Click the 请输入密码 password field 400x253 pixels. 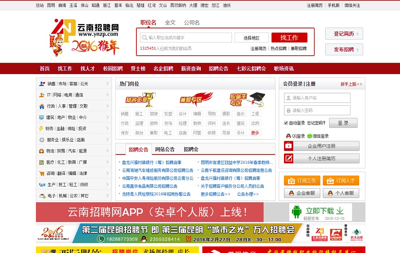click(317, 110)
